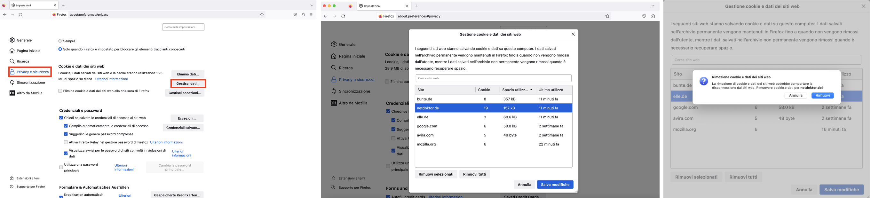Close the cookie dialog in middle window

tap(573, 34)
